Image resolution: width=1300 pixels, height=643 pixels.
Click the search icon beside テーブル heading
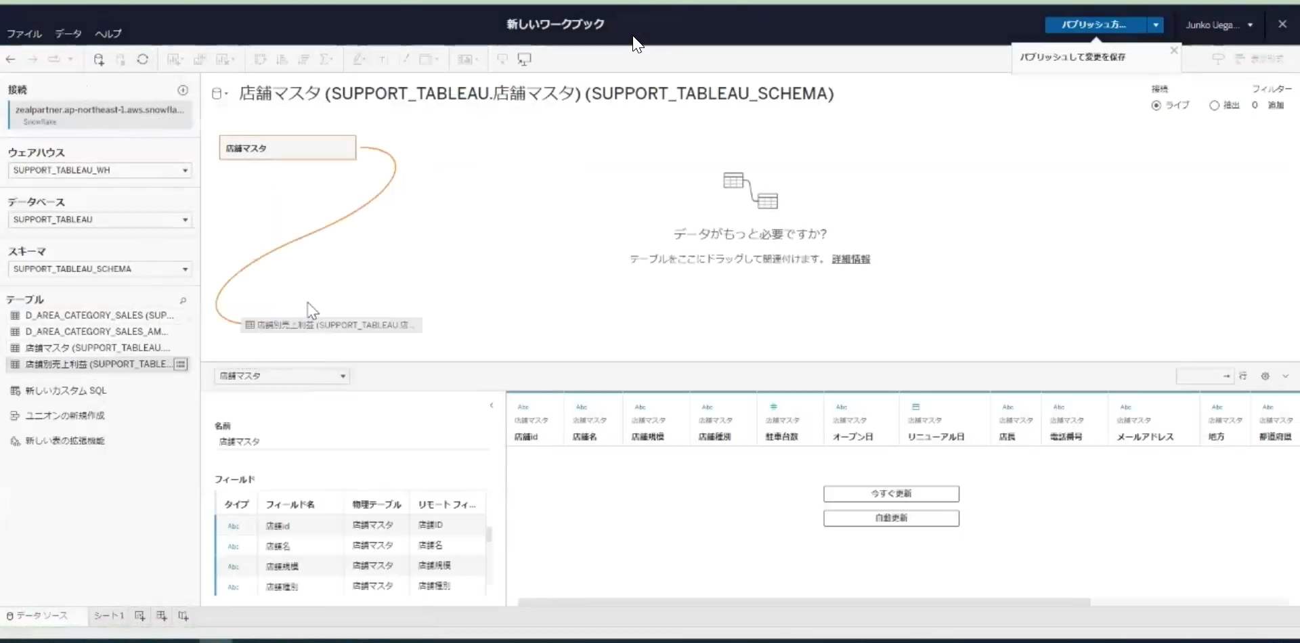183,300
